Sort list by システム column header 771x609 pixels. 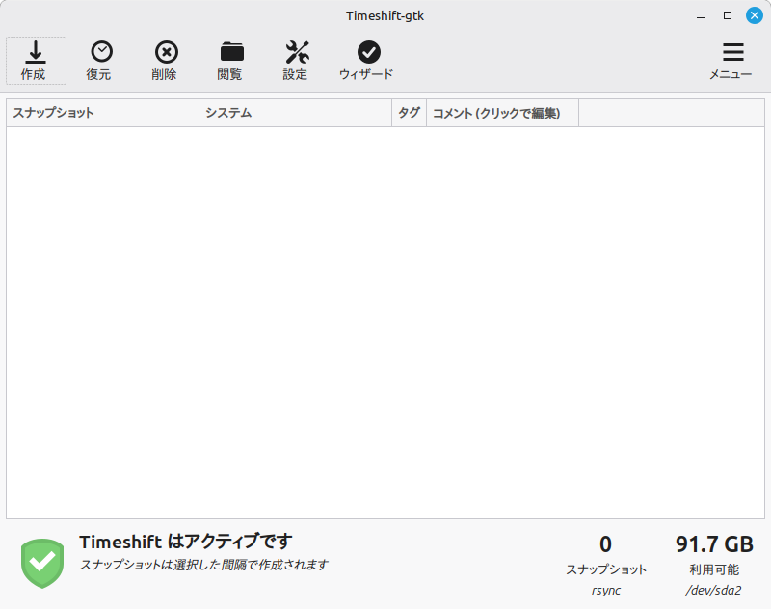click(295, 113)
